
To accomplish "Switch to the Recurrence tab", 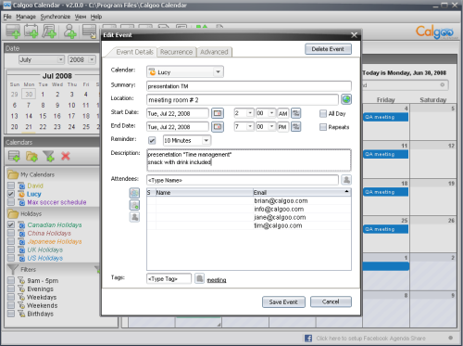I will [x=176, y=52].
